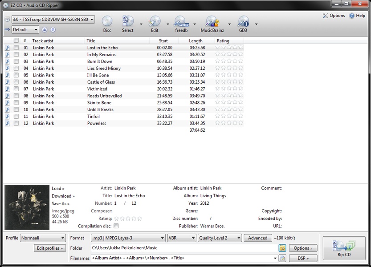Open the Edit metadata toolbar icon

[x=155, y=21]
